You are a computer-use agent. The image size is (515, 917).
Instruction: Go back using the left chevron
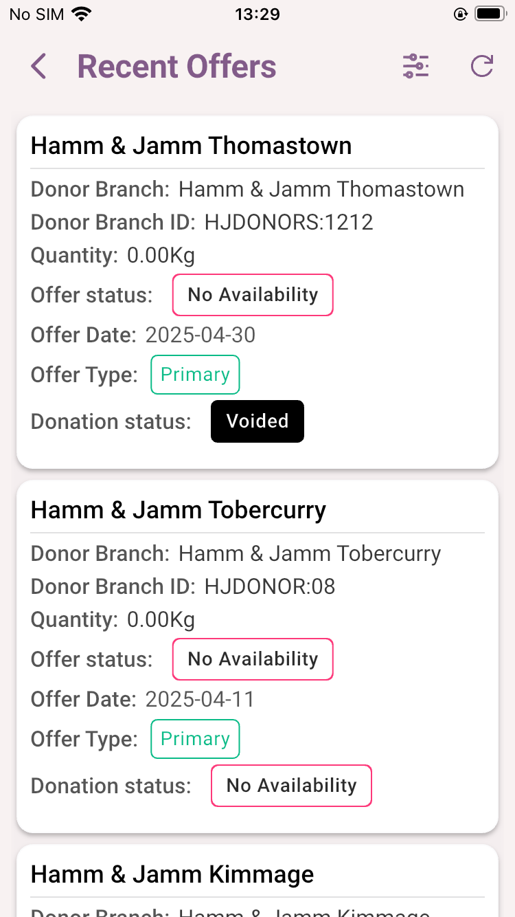point(38,67)
